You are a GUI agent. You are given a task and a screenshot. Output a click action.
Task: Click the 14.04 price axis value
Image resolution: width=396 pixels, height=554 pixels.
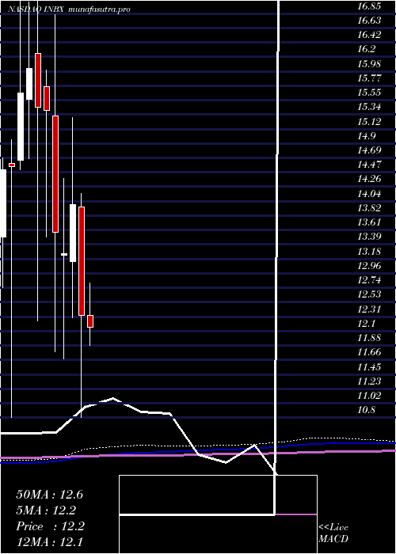tap(369, 194)
